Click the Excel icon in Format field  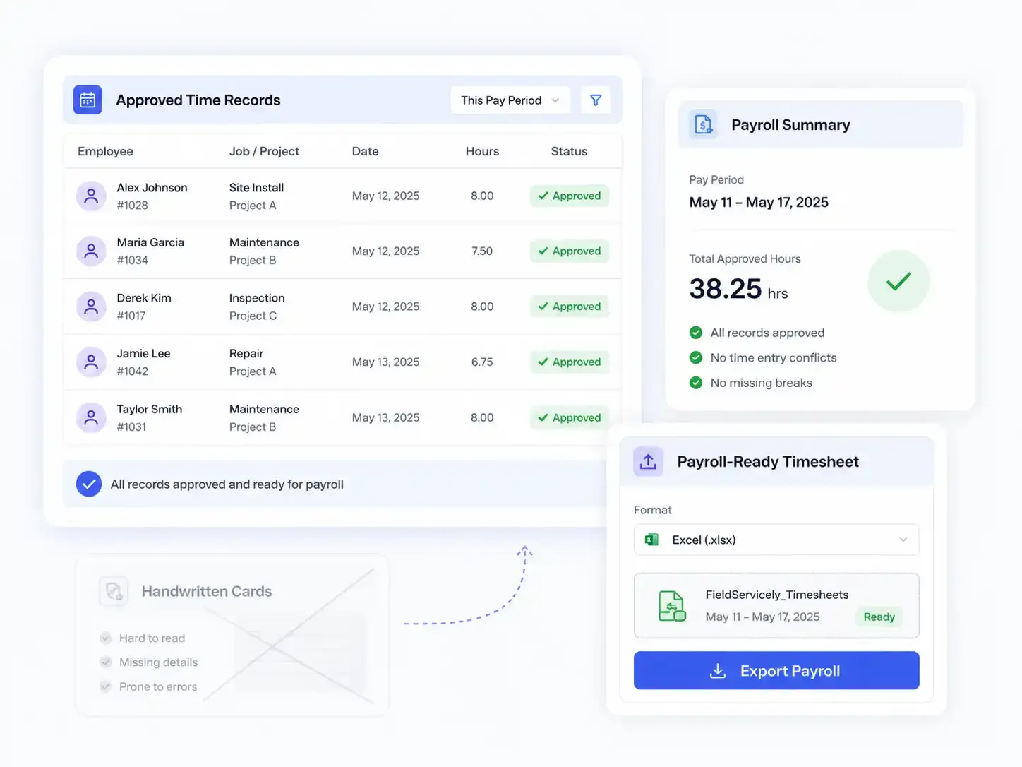coord(652,540)
